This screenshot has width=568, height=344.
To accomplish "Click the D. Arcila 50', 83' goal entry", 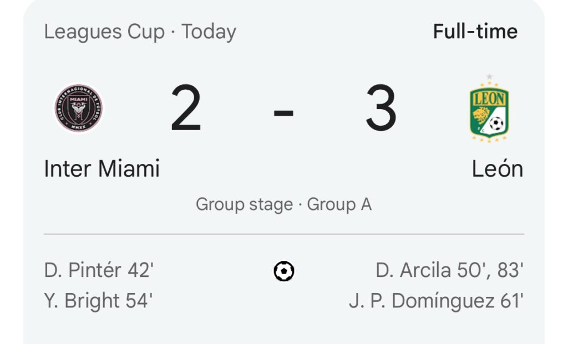I will click(x=449, y=270).
